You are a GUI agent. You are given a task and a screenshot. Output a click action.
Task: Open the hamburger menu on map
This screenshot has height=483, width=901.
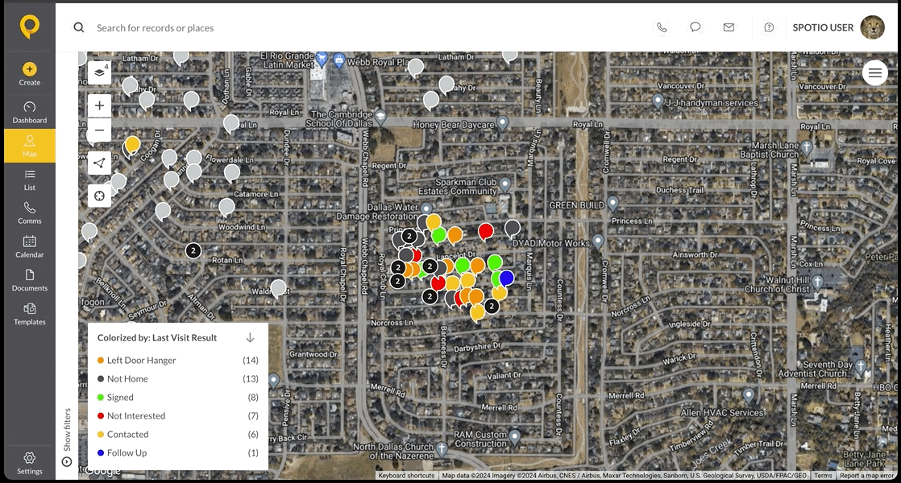[x=874, y=72]
